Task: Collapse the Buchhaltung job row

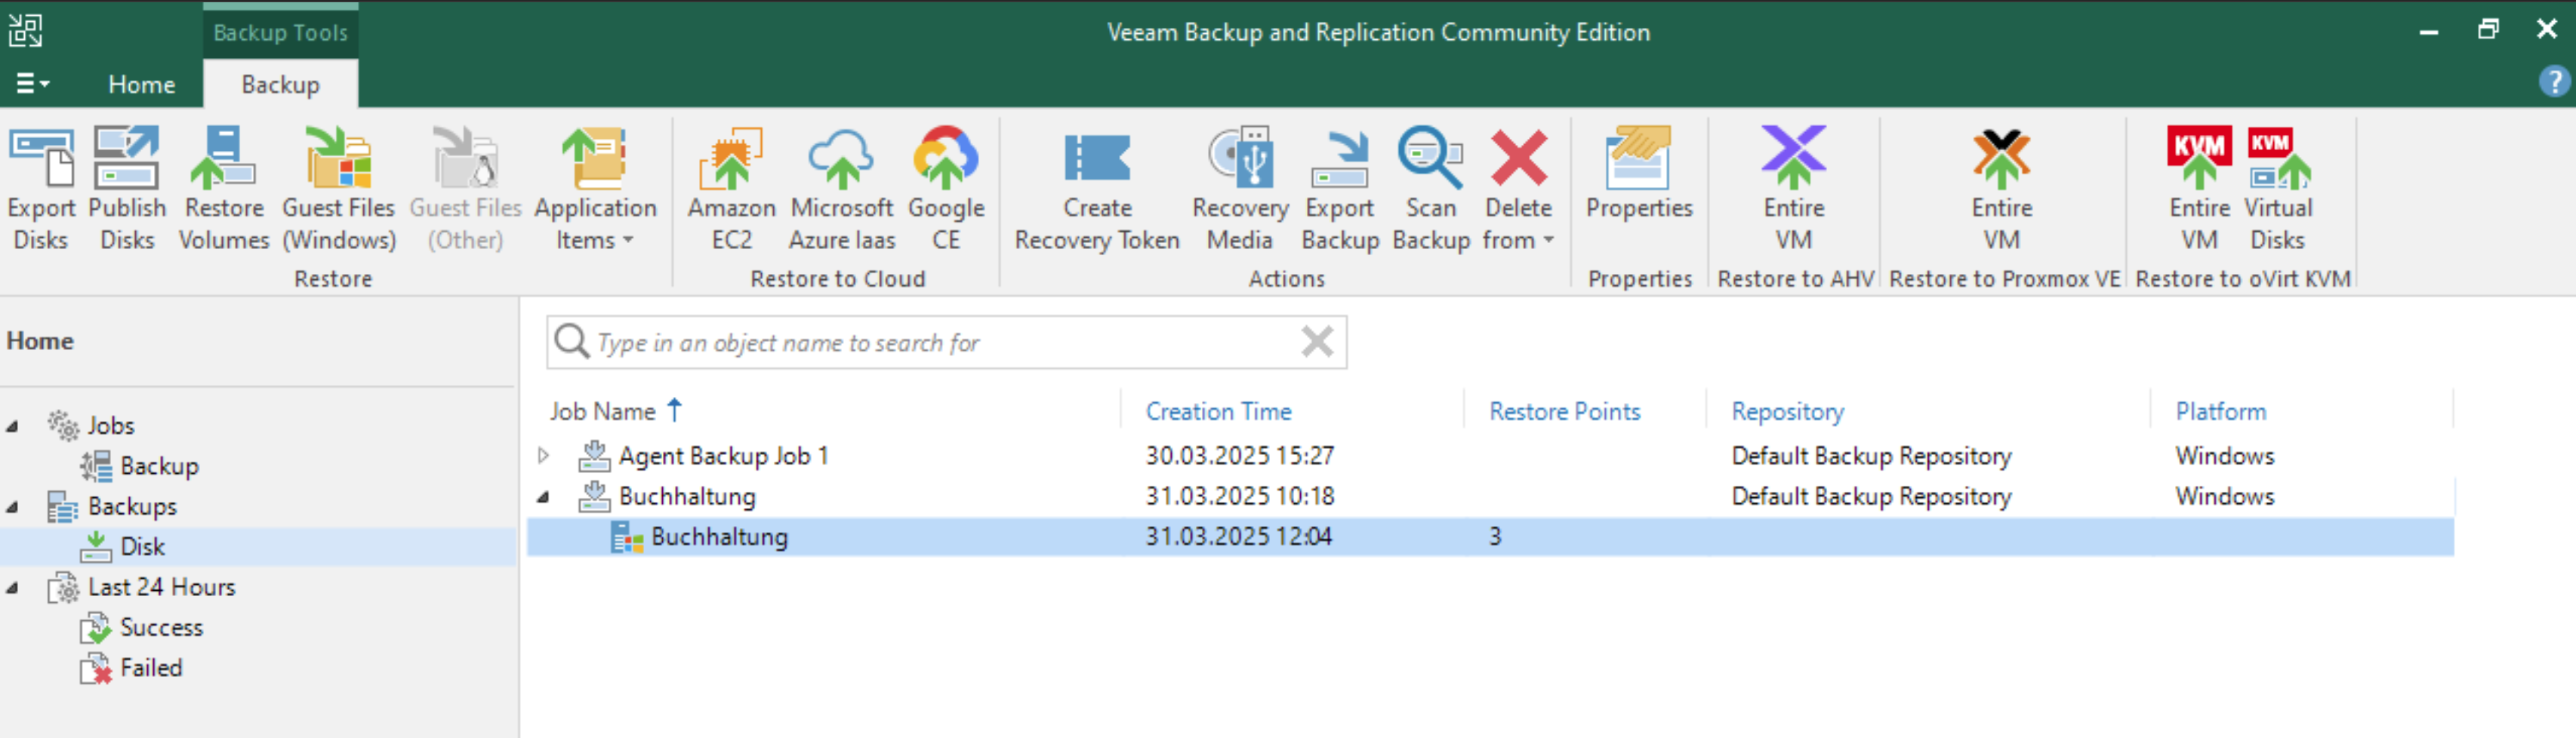Action: coord(544,496)
